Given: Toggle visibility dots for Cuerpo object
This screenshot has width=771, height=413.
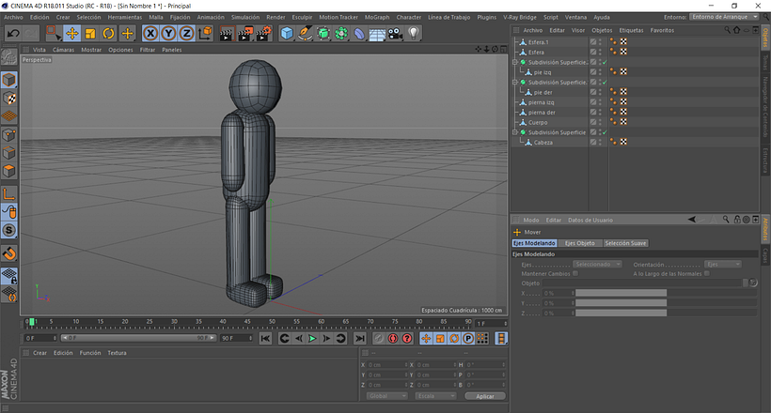Looking at the screenshot, I should click(600, 122).
